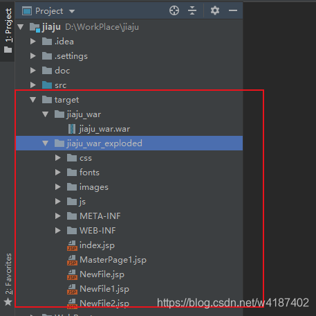Click the doc folder icon
The height and width of the screenshot is (316, 316).
coord(47,71)
